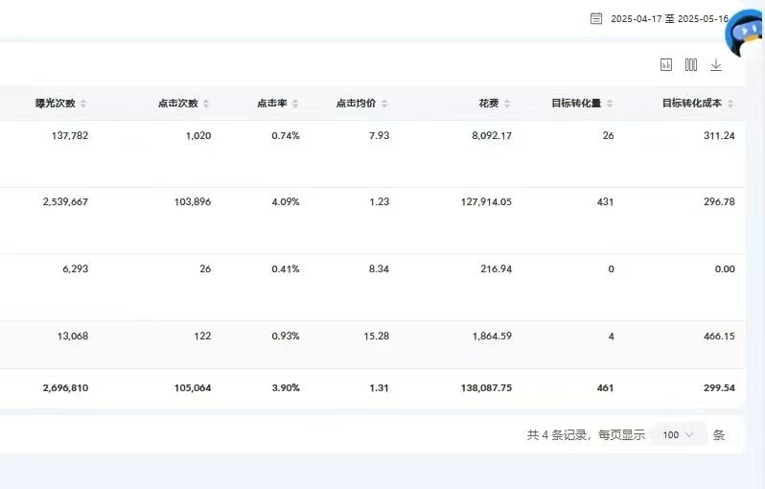The width and height of the screenshot is (765, 489).
Task: Sort by 花费 arrows
Action: coord(507,104)
